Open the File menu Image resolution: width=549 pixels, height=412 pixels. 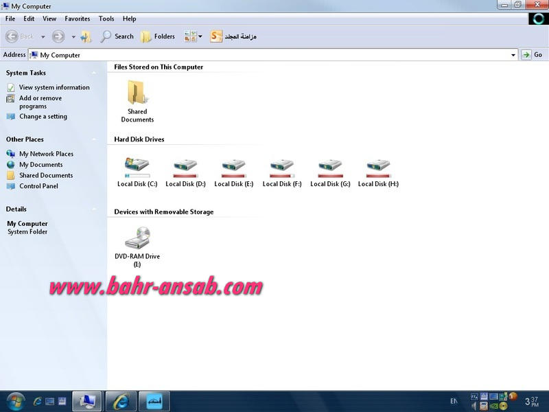10,19
